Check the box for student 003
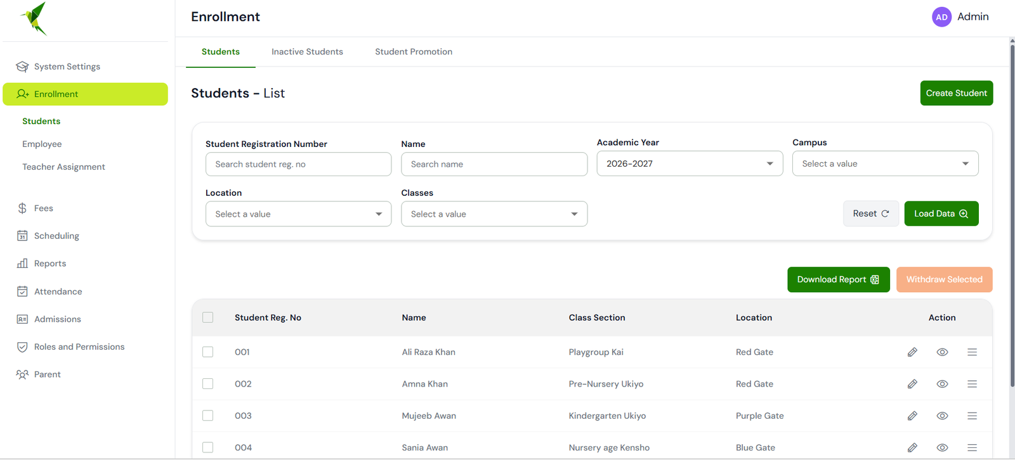The image size is (1015, 460). (208, 416)
